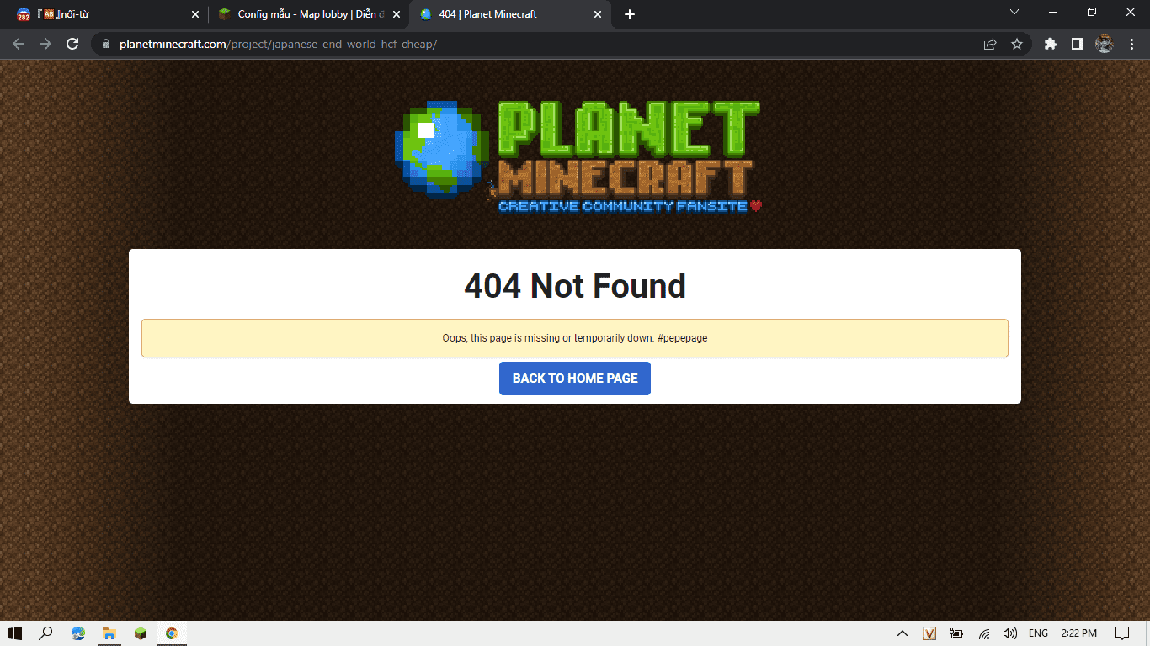Show hidden system tray icons

click(902, 633)
